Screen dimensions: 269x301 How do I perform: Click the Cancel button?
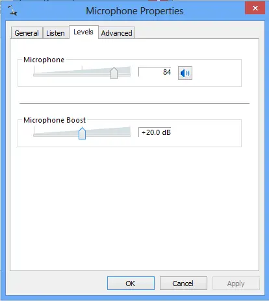(x=183, y=283)
